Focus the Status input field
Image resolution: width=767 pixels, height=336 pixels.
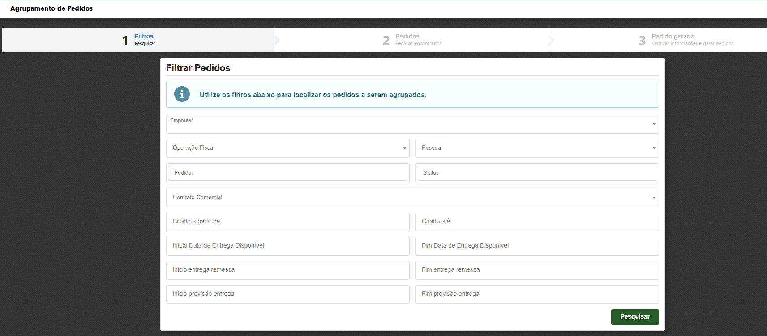point(536,173)
